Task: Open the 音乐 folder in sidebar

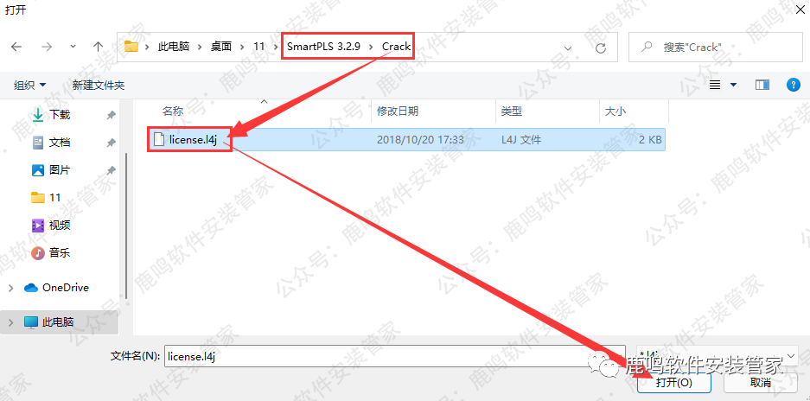Action: (x=60, y=252)
